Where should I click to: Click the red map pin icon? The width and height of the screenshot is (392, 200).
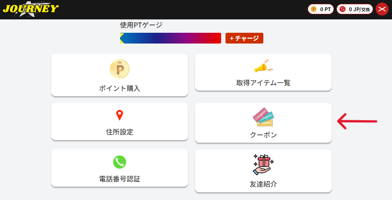(120, 115)
